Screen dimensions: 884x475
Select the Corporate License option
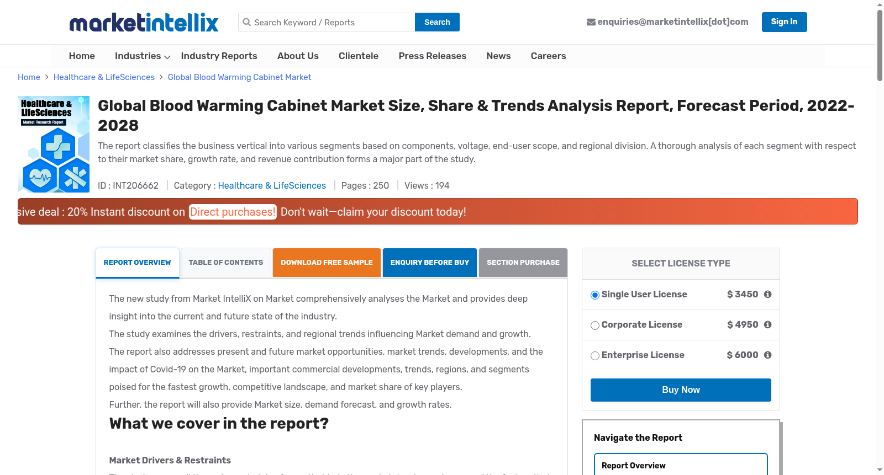coord(595,325)
